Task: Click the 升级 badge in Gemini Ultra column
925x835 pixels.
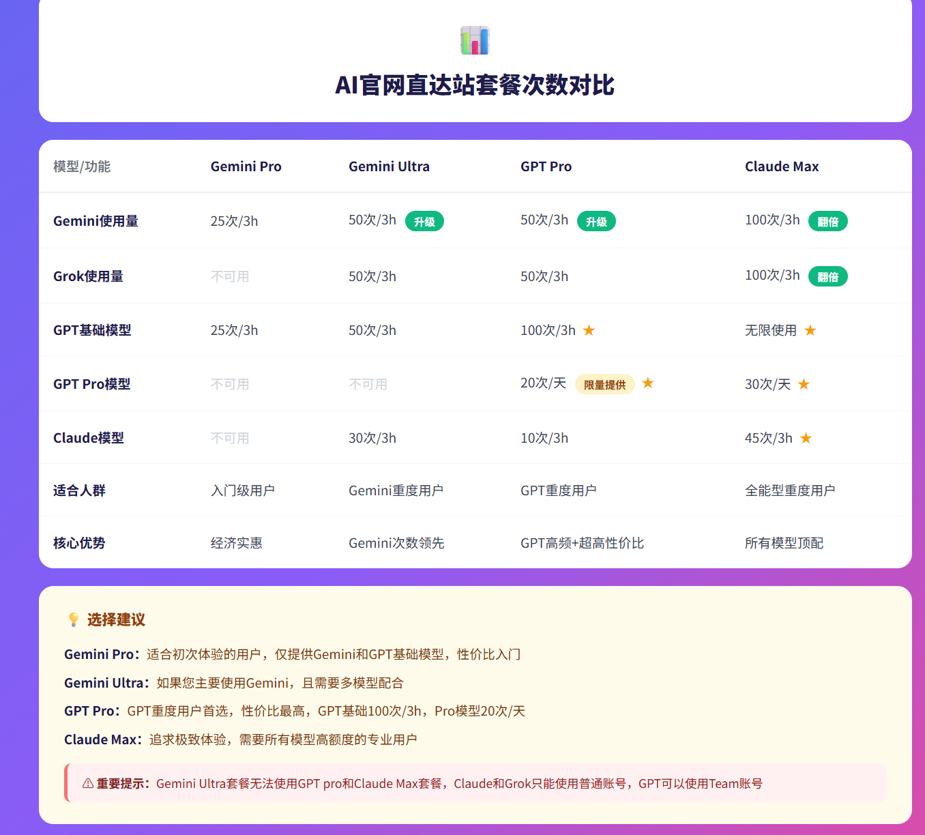Action: [424, 221]
